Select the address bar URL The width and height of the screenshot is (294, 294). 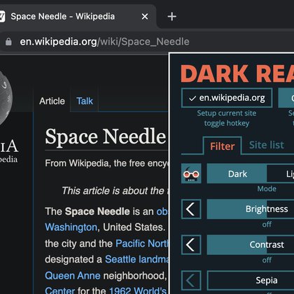point(104,42)
